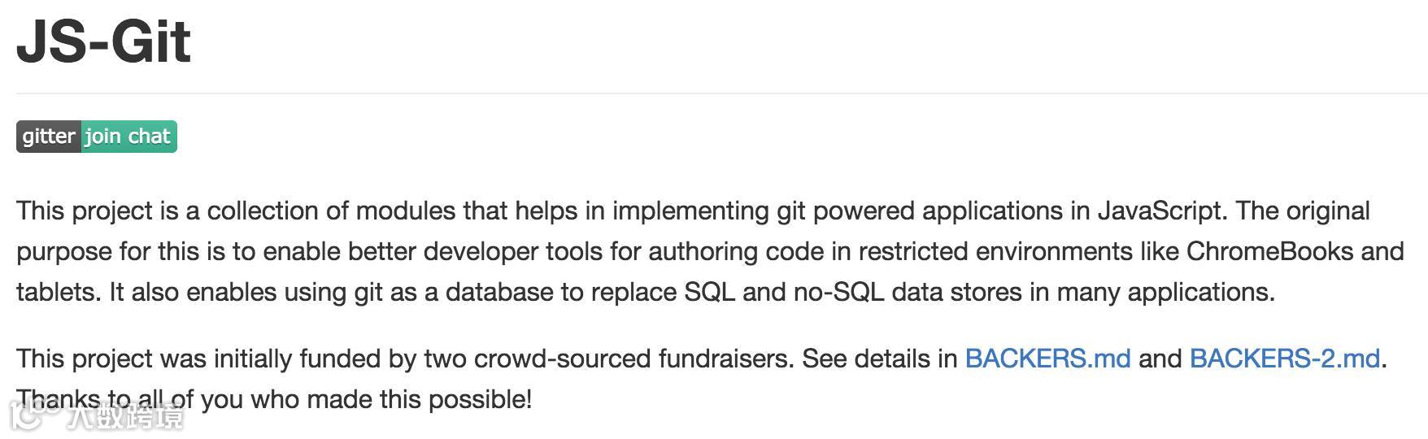The width and height of the screenshot is (1428, 439).
Task: Click the word "JavaScript" in first paragraph
Action: [x=1160, y=211]
